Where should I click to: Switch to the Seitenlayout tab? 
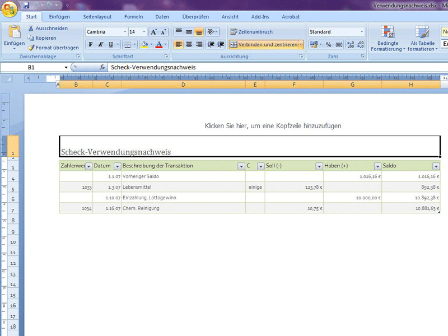pyautogui.click(x=97, y=17)
